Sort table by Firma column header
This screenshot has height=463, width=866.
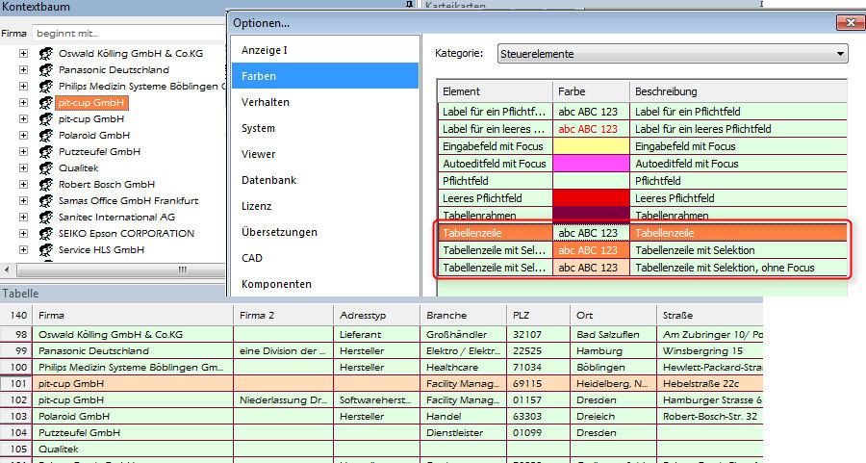click(133, 316)
